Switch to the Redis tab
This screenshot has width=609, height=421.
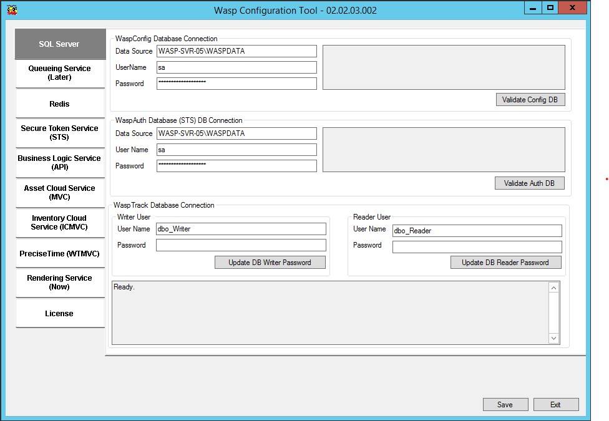[60, 104]
